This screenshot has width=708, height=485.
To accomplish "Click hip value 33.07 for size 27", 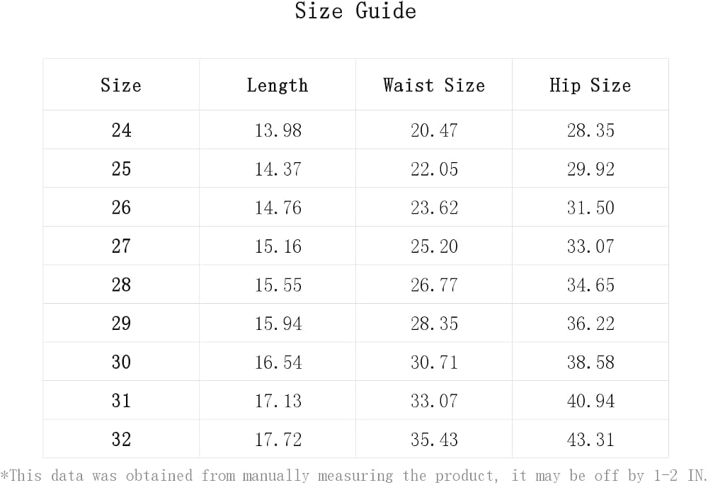I will click(x=590, y=246).
